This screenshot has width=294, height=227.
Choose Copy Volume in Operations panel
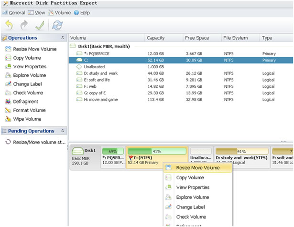pyautogui.click(x=23, y=58)
